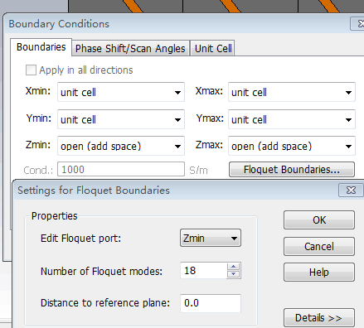
Task: Open the Unit Cell tab
Action: (213, 49)
